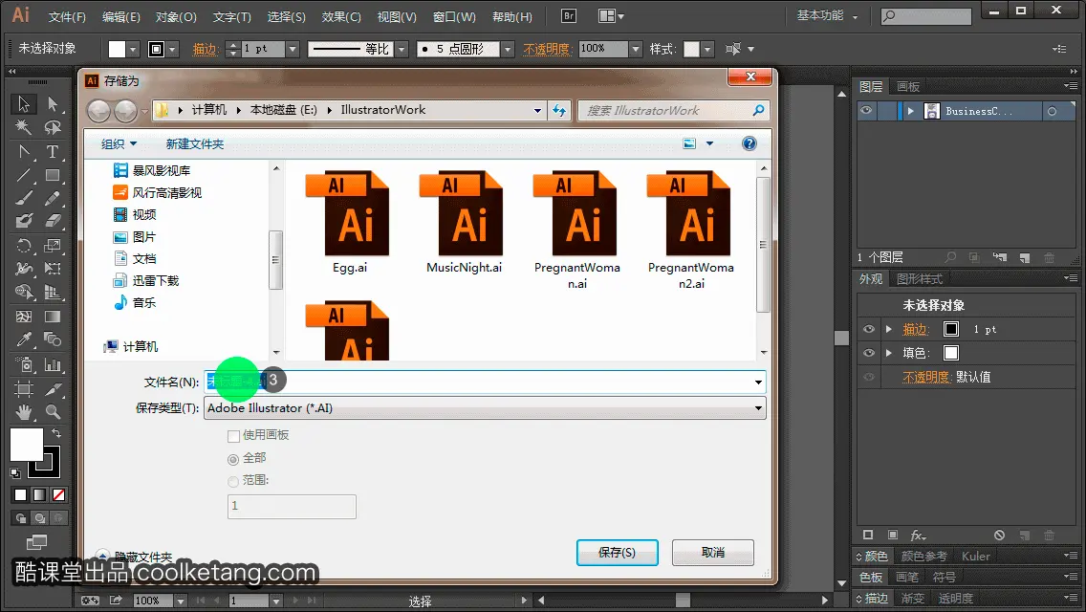
Task: Select the All radio button
Action: [233, 459]
